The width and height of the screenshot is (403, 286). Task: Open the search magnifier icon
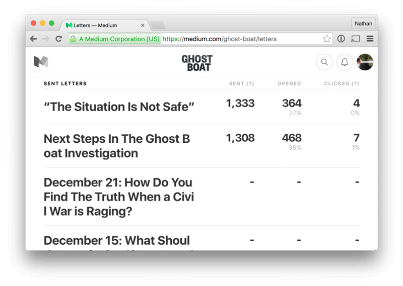[x=324, y=62]
